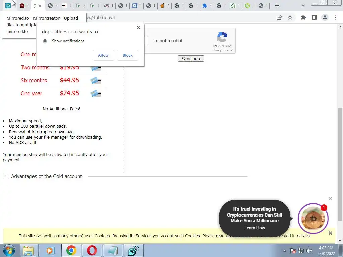Toggle the browser side panel
The height and width of the screenshot is (257, 343).
[314, 18]
